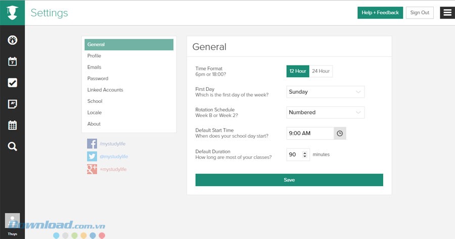Viewport: 455px width, 239px height.
Task: Open the Dashboard from the sidebar icon
Action: coord(13,40)
